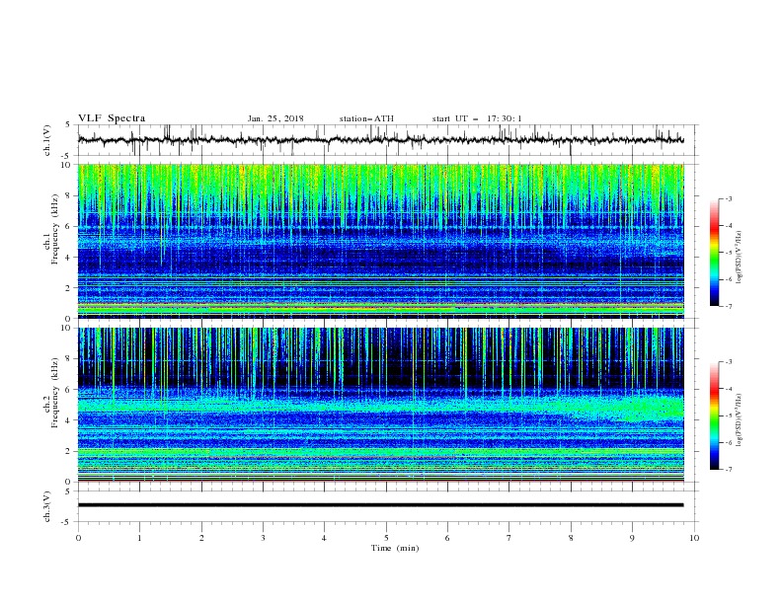Select the "Jan. 25, 2018" date text
The image size is (782, 604).
point(275,118)
